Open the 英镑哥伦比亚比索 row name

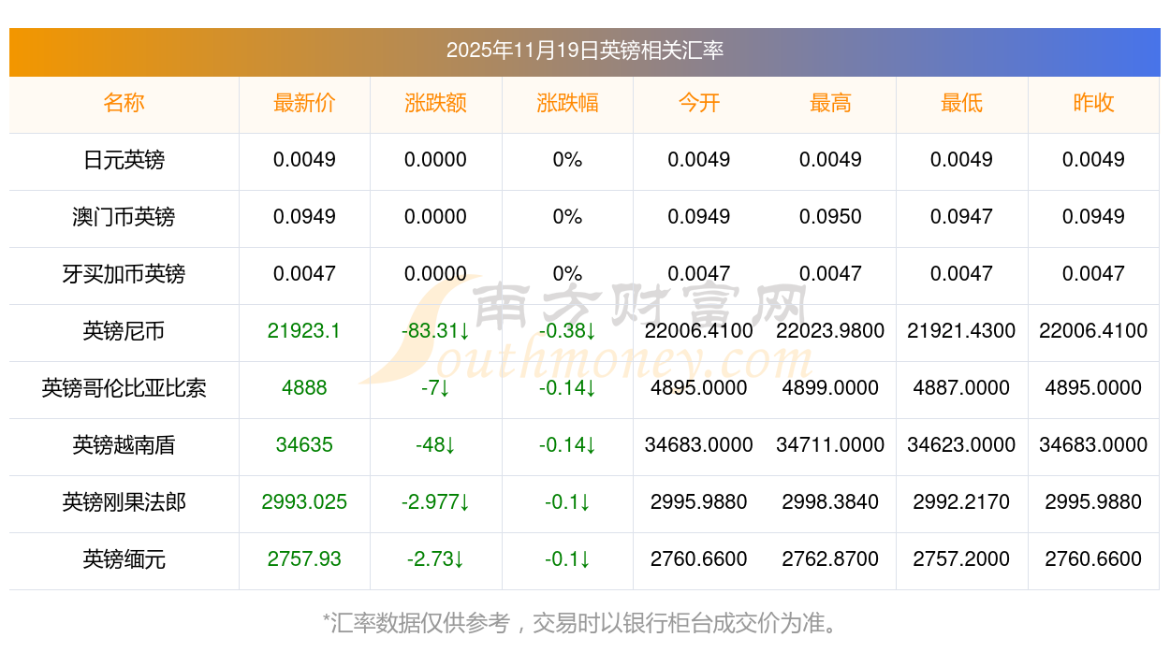[124, 388]
